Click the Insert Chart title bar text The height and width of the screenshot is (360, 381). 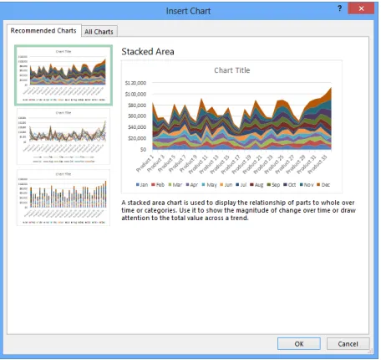188,11
